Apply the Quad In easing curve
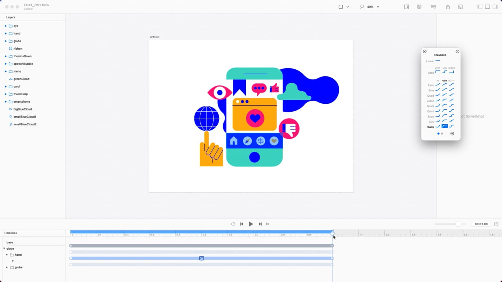 coord(438,95)
